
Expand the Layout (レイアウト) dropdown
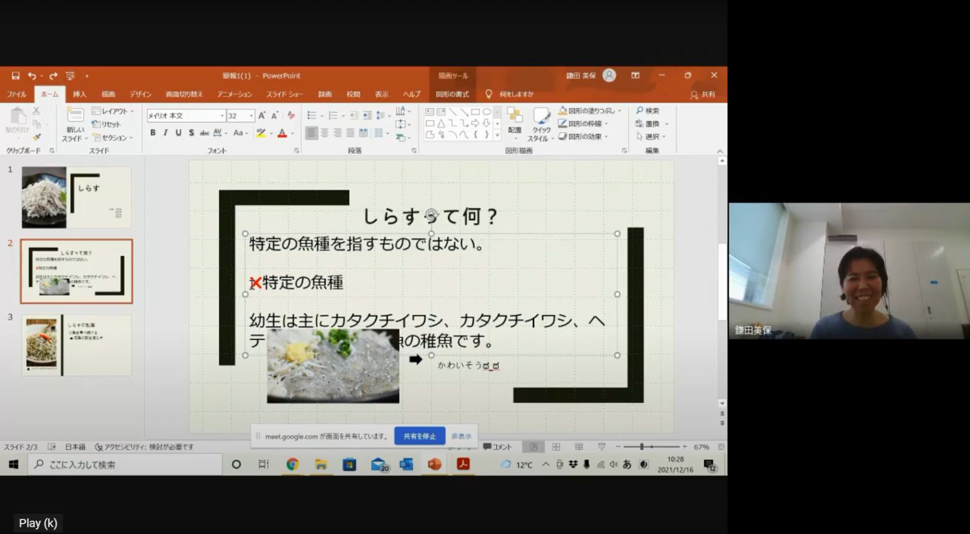coord(113,111)
